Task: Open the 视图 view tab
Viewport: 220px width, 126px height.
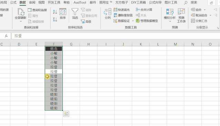Action: point(42,2)
